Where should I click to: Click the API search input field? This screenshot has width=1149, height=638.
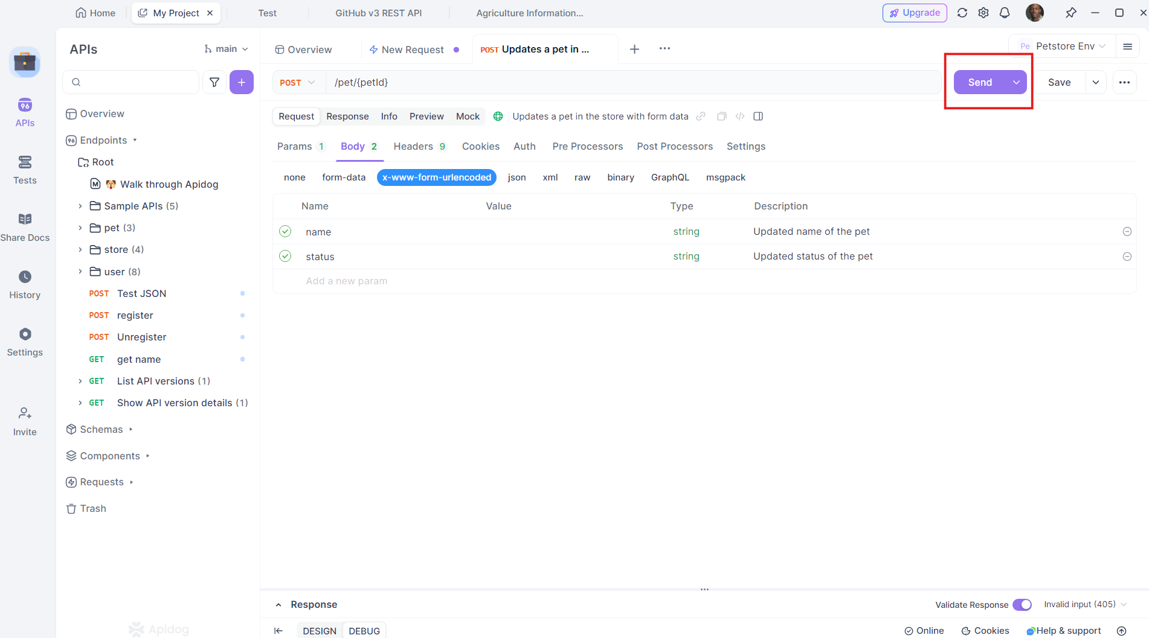[x=131, y=82]
